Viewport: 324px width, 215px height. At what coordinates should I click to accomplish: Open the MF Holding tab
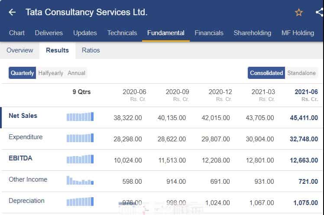click(x=298, y=33)
